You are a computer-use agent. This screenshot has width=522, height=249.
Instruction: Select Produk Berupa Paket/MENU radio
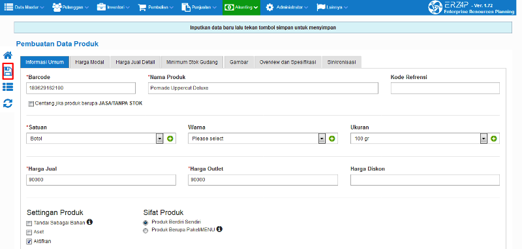click(146, 231)
